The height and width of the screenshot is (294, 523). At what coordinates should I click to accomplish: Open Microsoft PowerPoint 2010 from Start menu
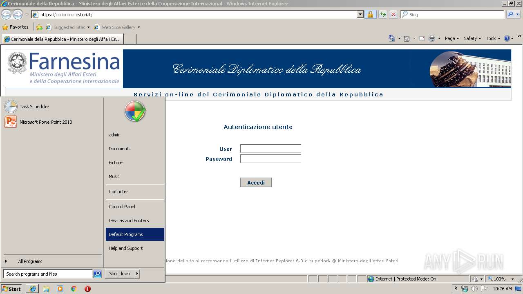(x=51, y=122)
